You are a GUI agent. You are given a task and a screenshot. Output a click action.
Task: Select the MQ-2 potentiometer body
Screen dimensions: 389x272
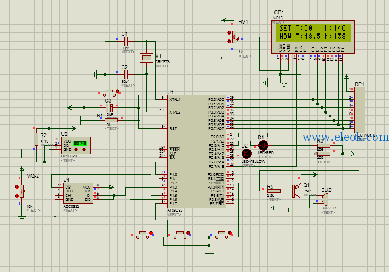(x=22, y=191)
